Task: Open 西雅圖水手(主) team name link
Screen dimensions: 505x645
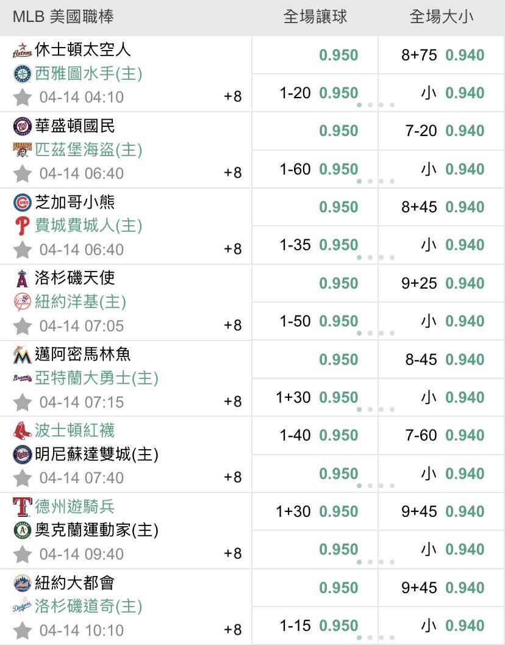Action: 88,74
